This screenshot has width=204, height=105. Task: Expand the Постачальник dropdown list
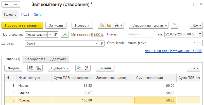coord(50,34)
